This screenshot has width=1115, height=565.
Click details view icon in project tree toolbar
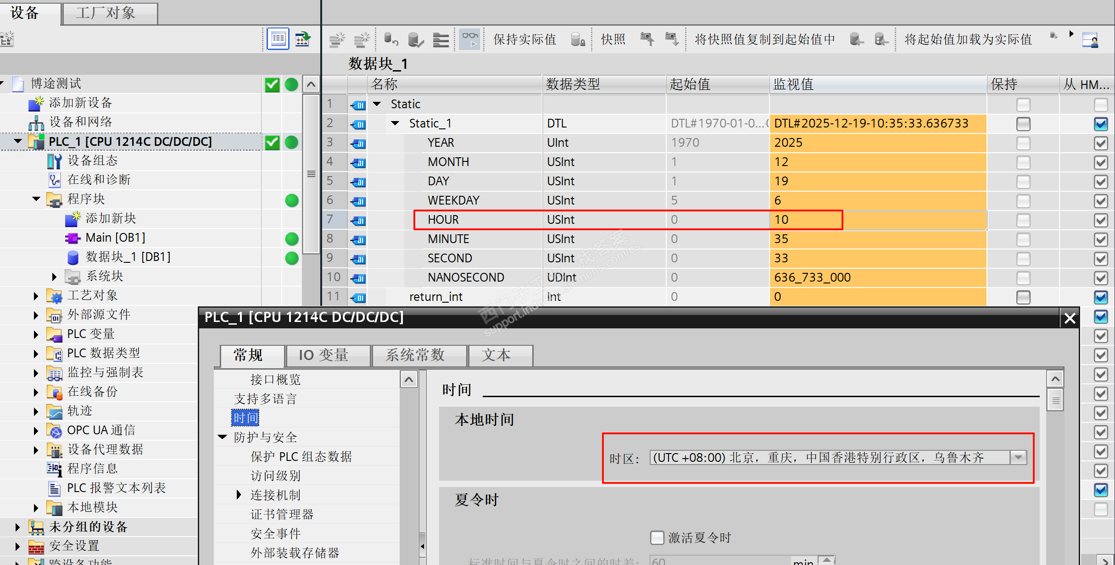[278, 39]
